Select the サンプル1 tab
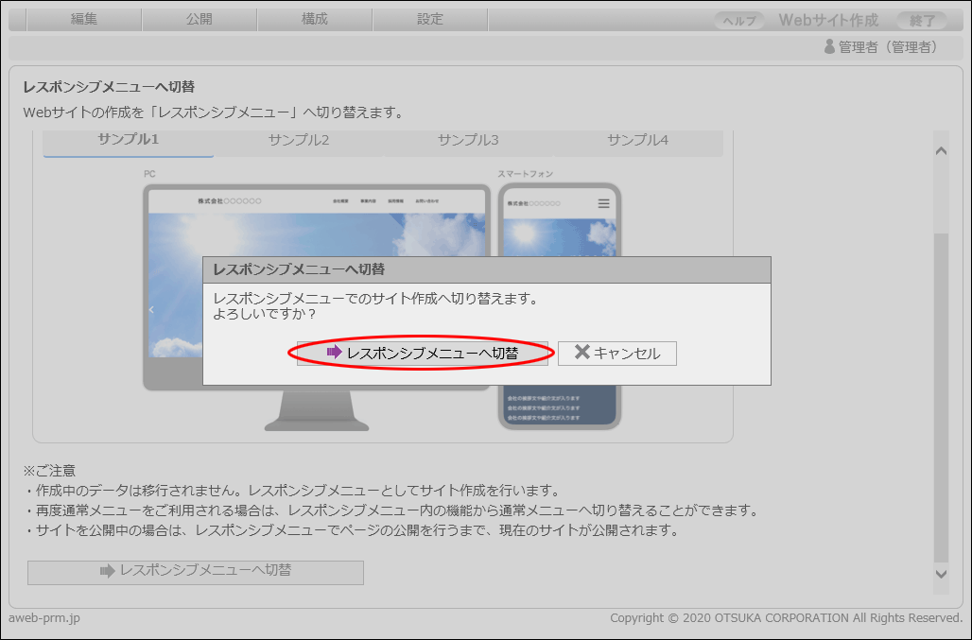The image size is (972, 640). tap(129, 141)
